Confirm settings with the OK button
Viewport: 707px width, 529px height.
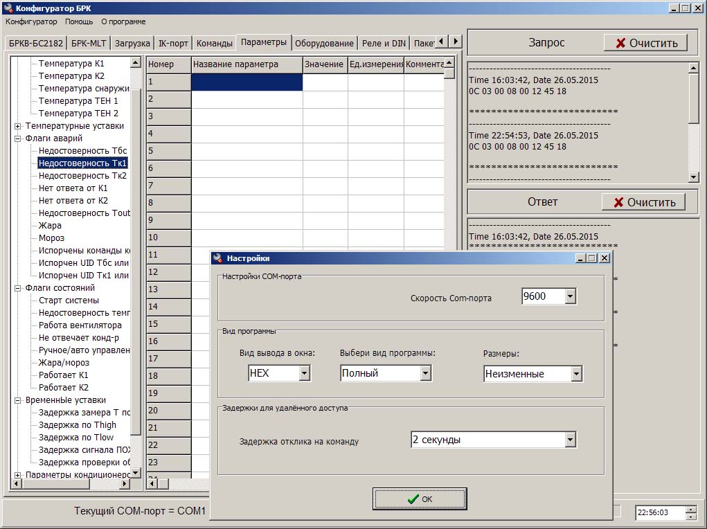(x=420, y=499)
